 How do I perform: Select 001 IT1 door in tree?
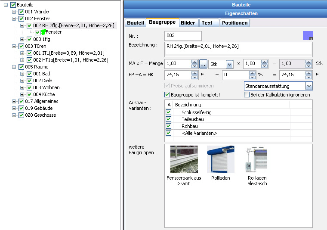[68, 53]
